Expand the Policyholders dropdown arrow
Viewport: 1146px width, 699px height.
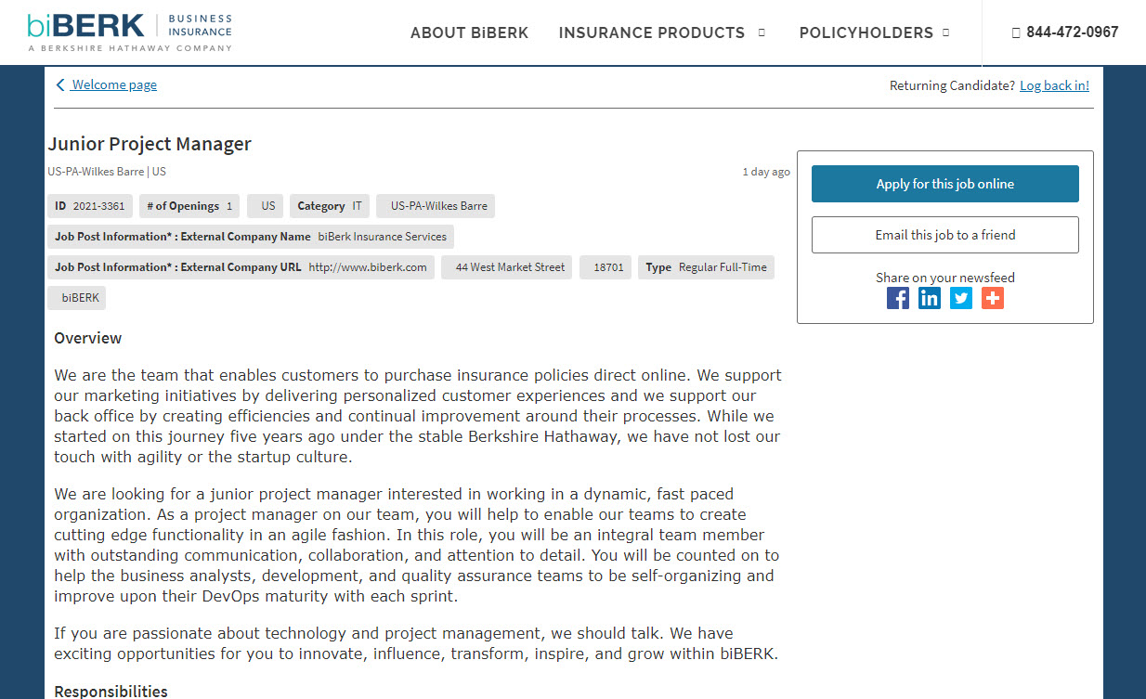[946, 32]
